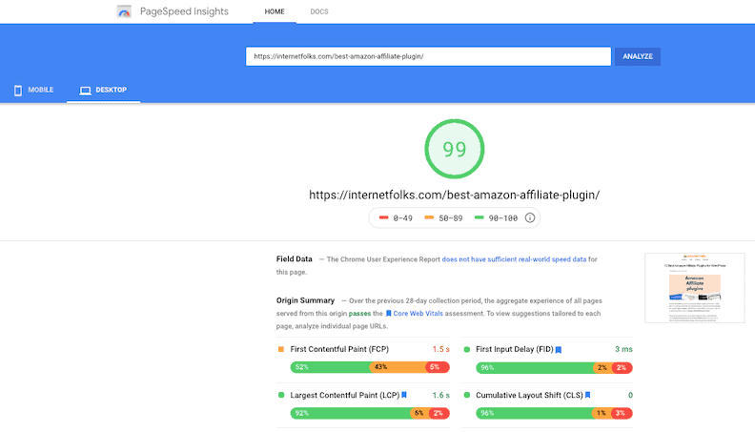
Task: Click the First Contentful Paint distribution bar
Action: [370, 367]
